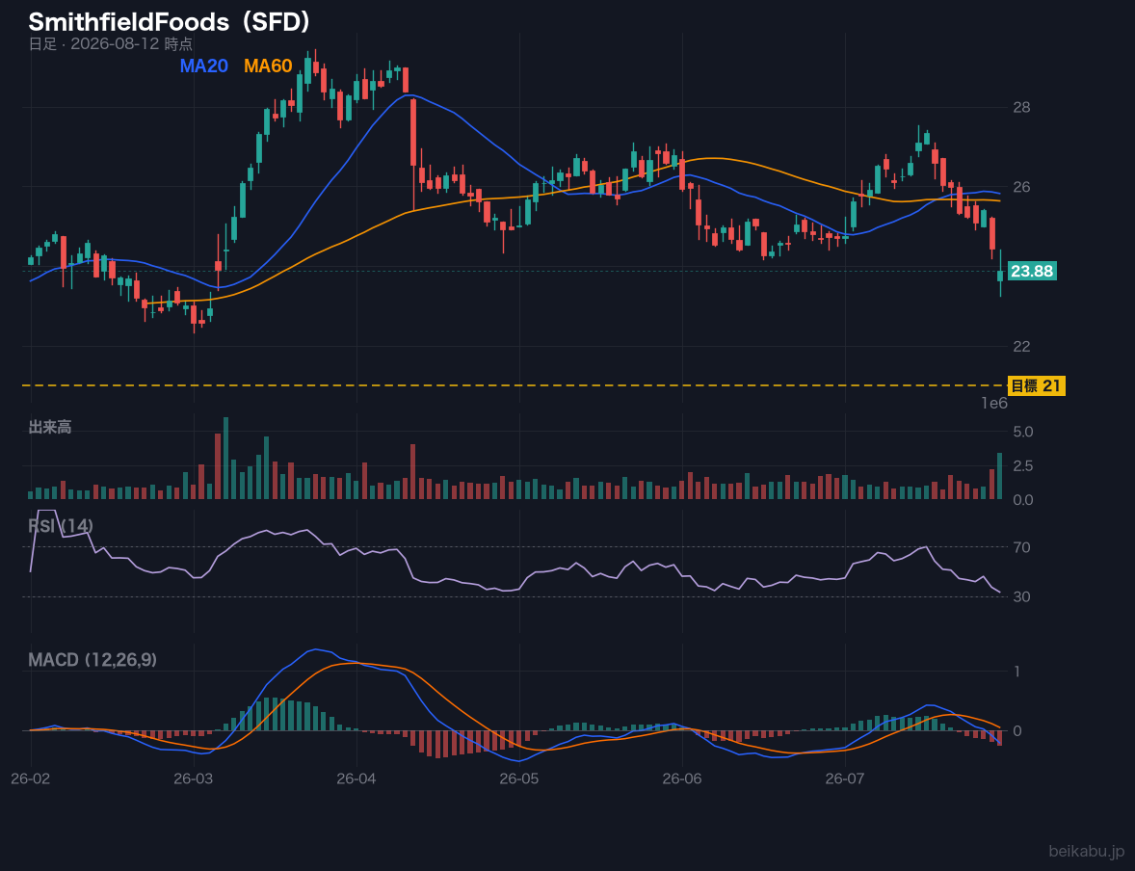1135x871 pixels.
Task: Click the 出来高 volume panel label
Action: point(50,427)
